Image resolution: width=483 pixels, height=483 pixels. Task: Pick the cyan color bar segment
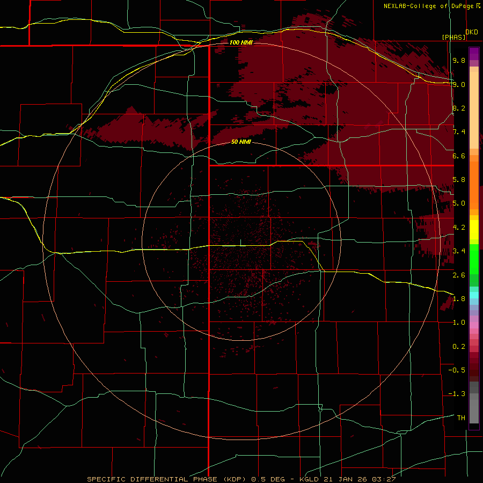tap(474, 295)
